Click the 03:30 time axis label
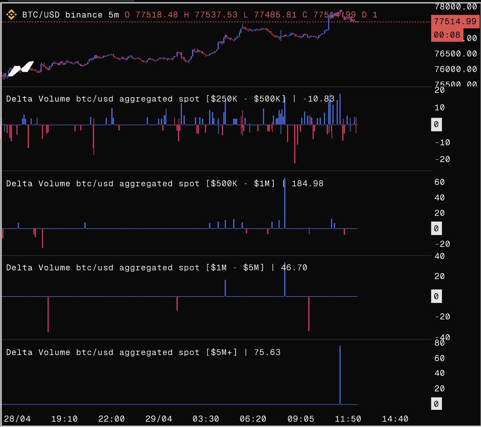The height and width of the screenshot is (427, 481). coord(206,419)
